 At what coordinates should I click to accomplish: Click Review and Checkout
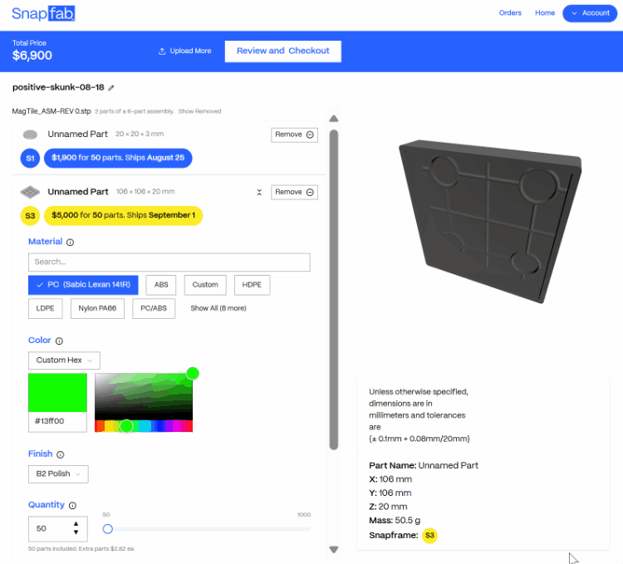283,51
